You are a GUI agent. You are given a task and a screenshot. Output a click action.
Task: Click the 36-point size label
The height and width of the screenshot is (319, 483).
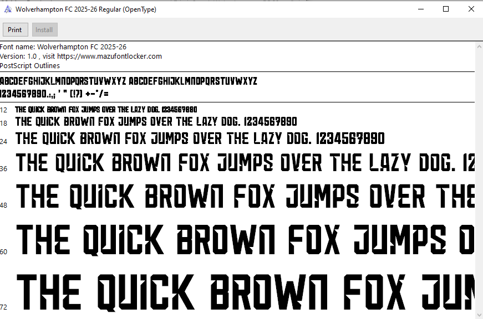[x=4, y=168]
